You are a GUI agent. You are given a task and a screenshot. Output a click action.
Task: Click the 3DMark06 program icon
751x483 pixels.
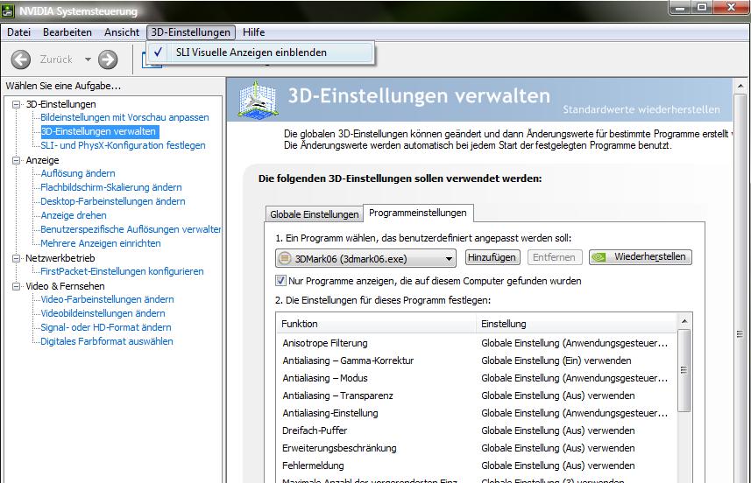(285, 258)
